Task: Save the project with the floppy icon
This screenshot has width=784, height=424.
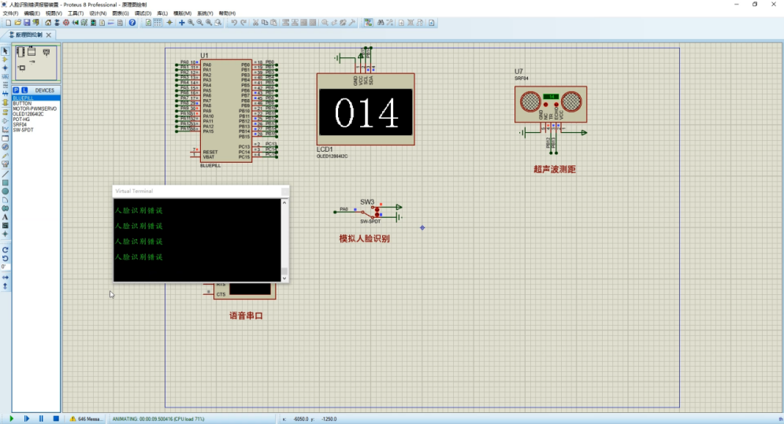Action: (27, 23)
